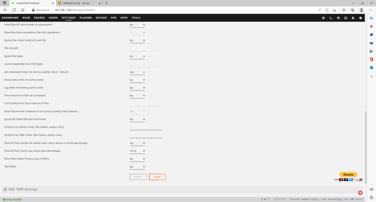Open the Edge sidebar search icon

pos(371,18)
